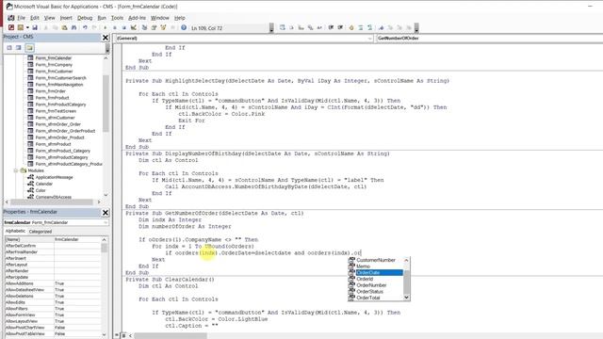
Task: Click the Complete Word icon
Action: click(x=319, y=27)
